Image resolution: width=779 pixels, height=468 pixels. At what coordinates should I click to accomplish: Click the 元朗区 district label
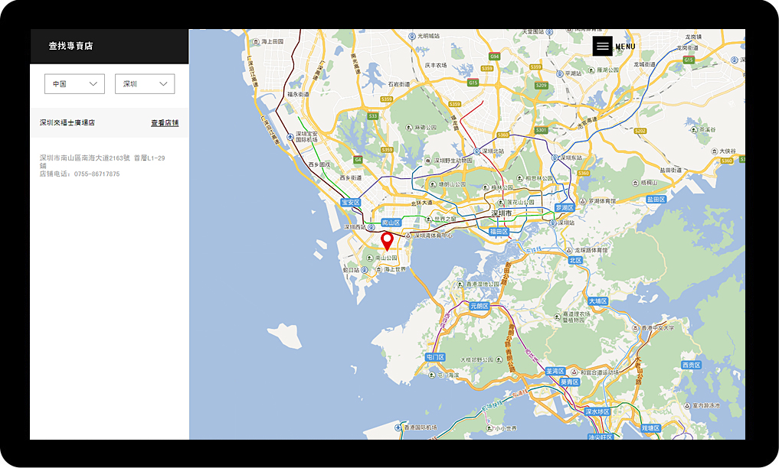point(480,307)
